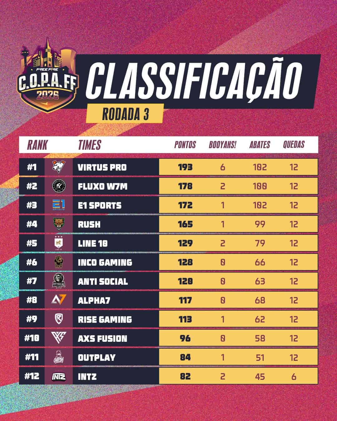Click the Inco Gaming lion logo

58,262
